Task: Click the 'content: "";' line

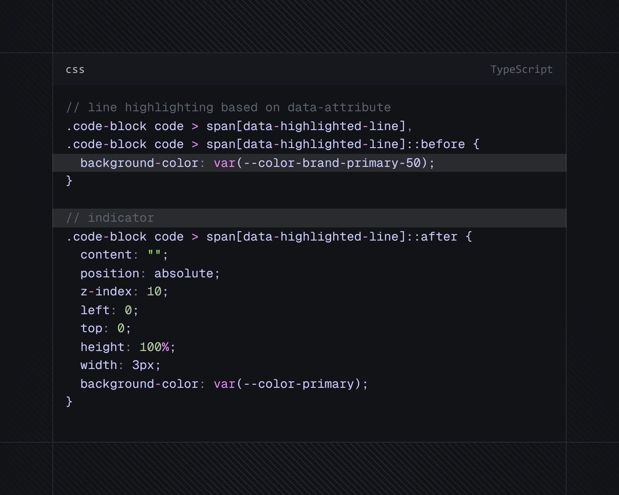Action: pos(124,255)
